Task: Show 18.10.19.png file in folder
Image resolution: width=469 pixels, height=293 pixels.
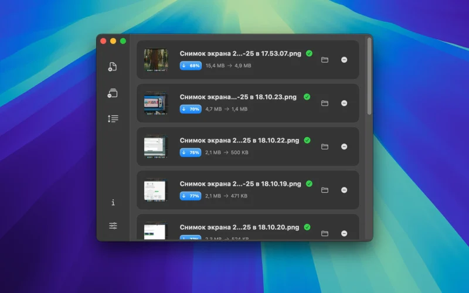Action: click(x=325, y=190)
